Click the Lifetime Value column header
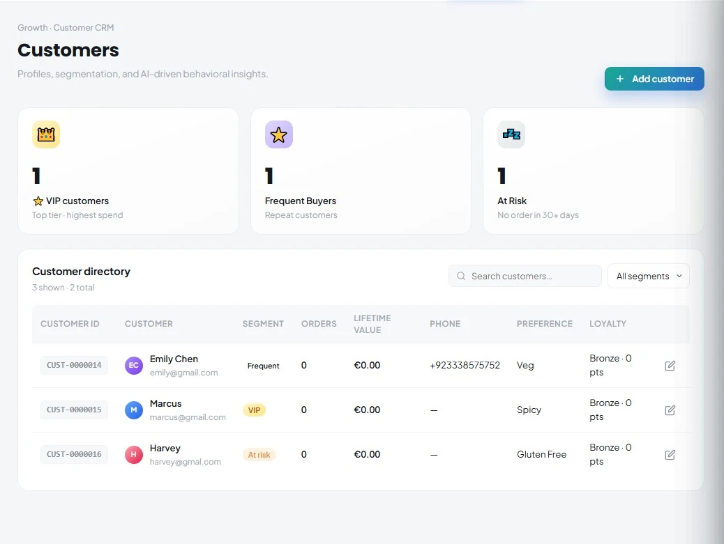The width and height of the screenshot is (724, 544). click(372, 324)
